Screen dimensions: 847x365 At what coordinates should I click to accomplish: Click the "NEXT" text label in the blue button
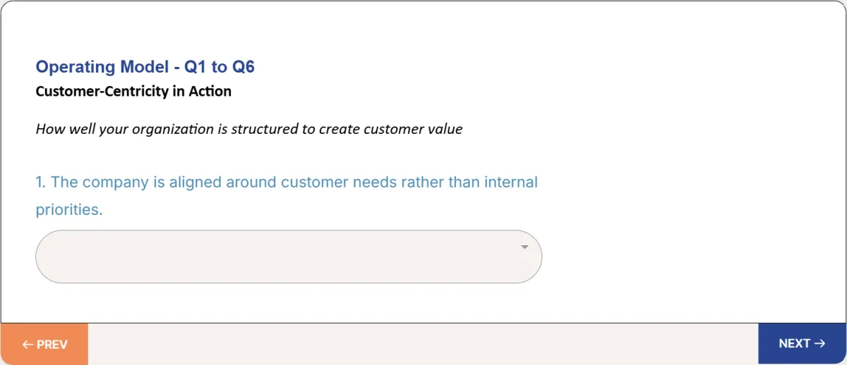(794, 344)
